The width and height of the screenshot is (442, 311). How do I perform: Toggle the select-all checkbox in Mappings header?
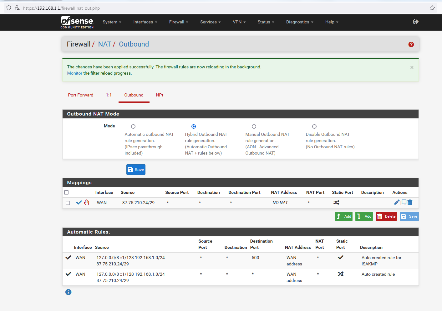tap(66, 192)
